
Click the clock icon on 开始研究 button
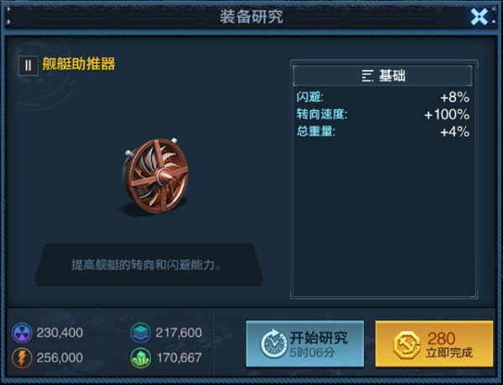point(273,344)
